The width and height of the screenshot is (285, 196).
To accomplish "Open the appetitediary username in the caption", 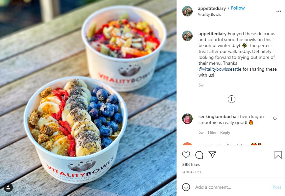I will (212, 34).
